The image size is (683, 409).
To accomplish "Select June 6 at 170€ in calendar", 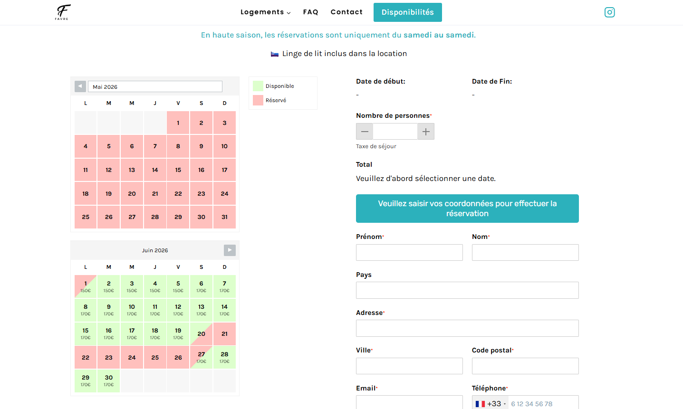I will pos(201,286).
